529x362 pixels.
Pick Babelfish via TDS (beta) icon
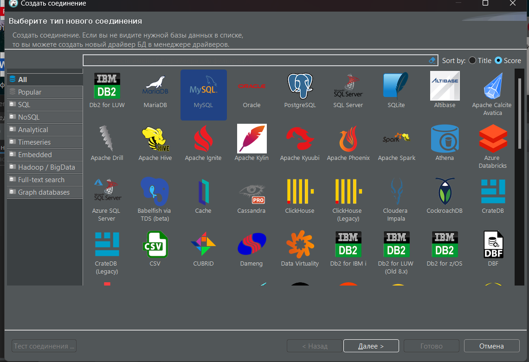click(x=155, y=191)
